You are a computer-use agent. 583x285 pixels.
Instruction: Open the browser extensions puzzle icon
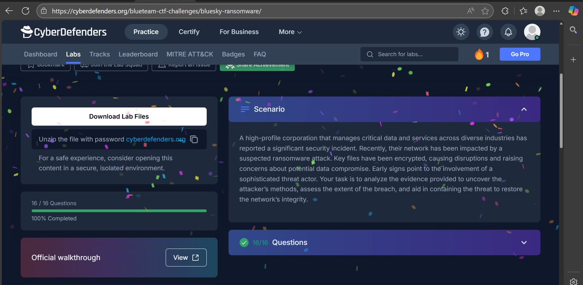pos(505,11)
